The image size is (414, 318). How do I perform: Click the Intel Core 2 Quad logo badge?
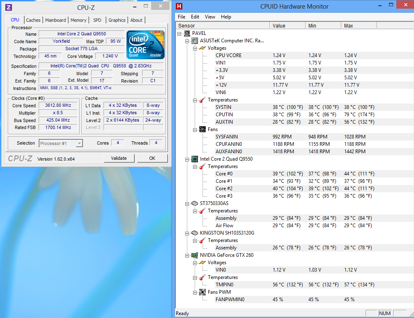click(x=145, y=45)
